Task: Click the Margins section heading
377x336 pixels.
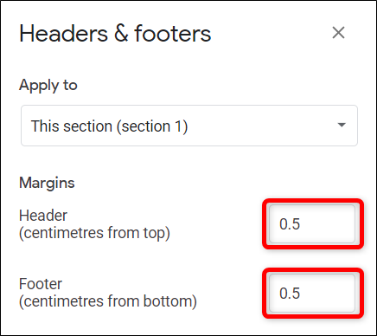Action: (x=47, y=183)
